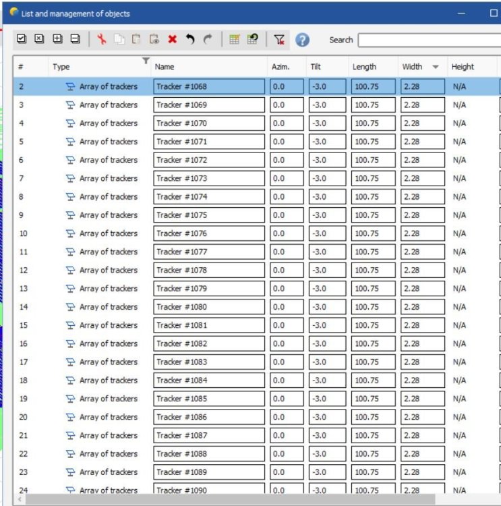Click the table columns grid icon
This screenshot has width=501, height=506.
pyautogui.click(x=234, y=40)
